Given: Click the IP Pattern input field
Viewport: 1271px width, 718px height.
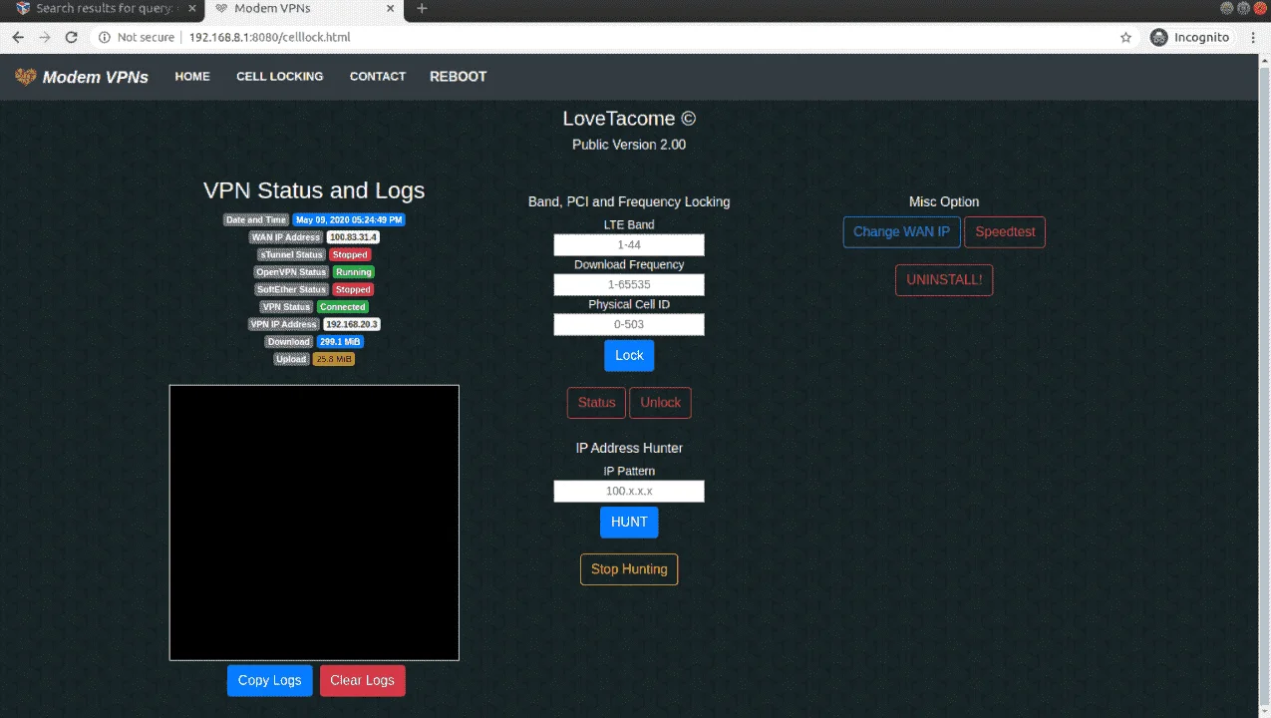Looking at the screenshot, I should click(629, 492).
